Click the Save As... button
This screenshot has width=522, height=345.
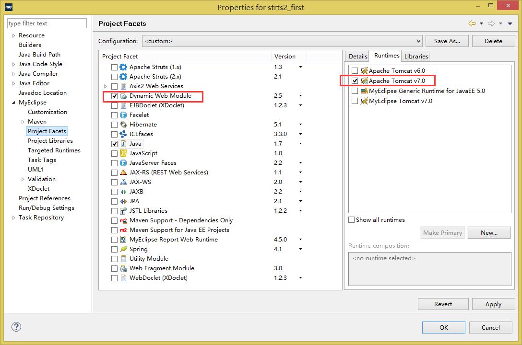[x=447, y=41]
